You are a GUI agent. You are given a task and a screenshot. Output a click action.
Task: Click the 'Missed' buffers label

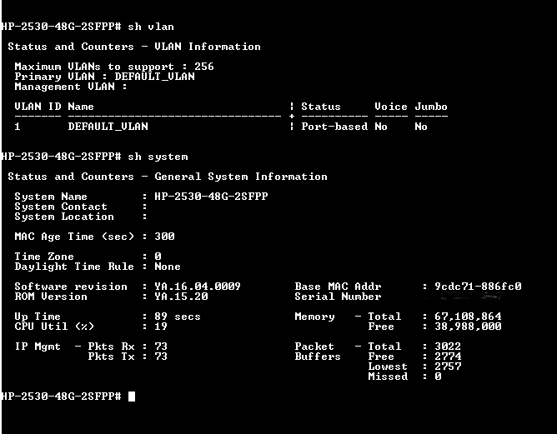click(388, 377)
